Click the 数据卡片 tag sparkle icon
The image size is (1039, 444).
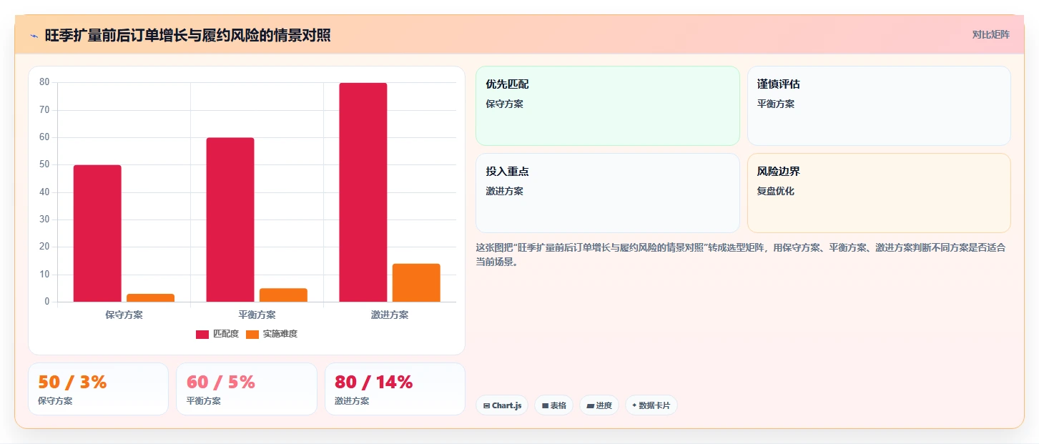[634, 405]
